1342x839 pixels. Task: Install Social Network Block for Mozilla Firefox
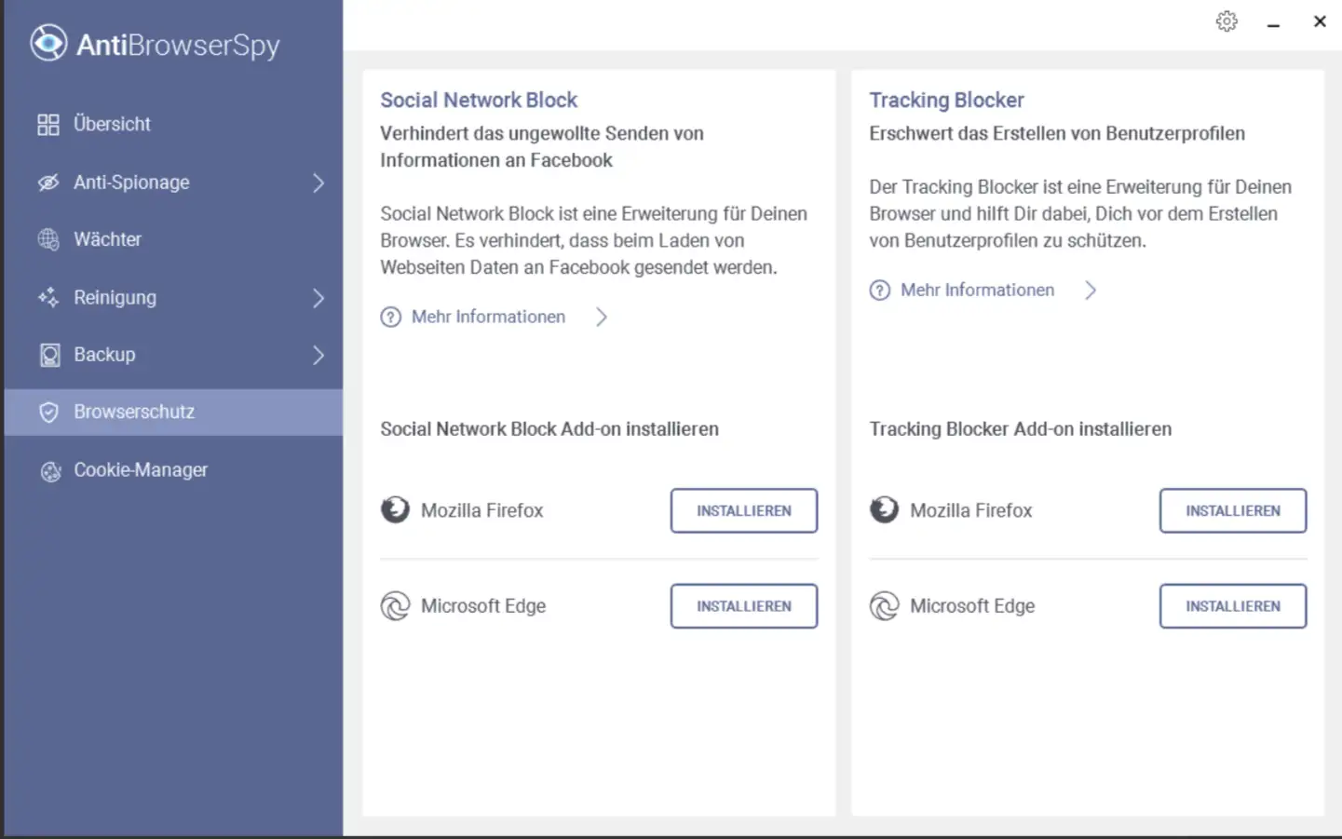743,510
